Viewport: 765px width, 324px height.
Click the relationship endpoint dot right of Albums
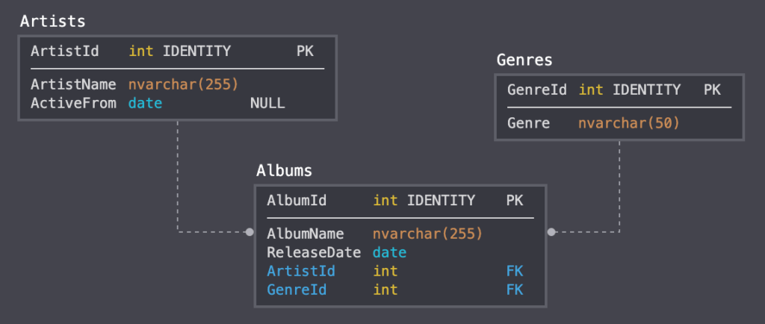(551, 232)
